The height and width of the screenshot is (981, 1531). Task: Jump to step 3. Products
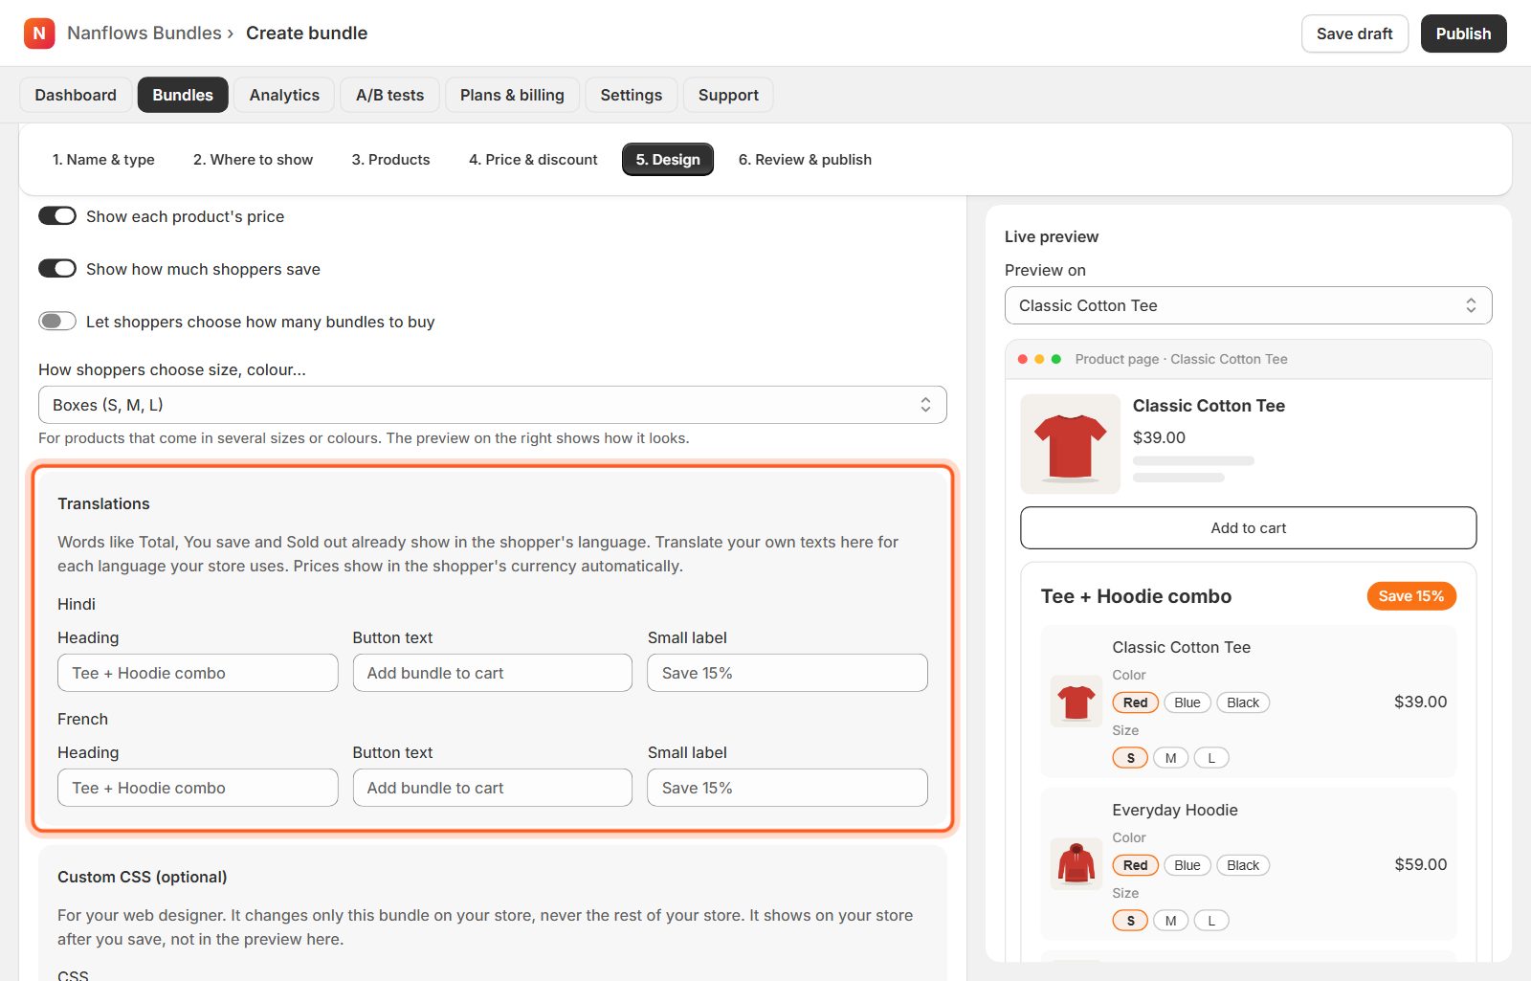390,160
